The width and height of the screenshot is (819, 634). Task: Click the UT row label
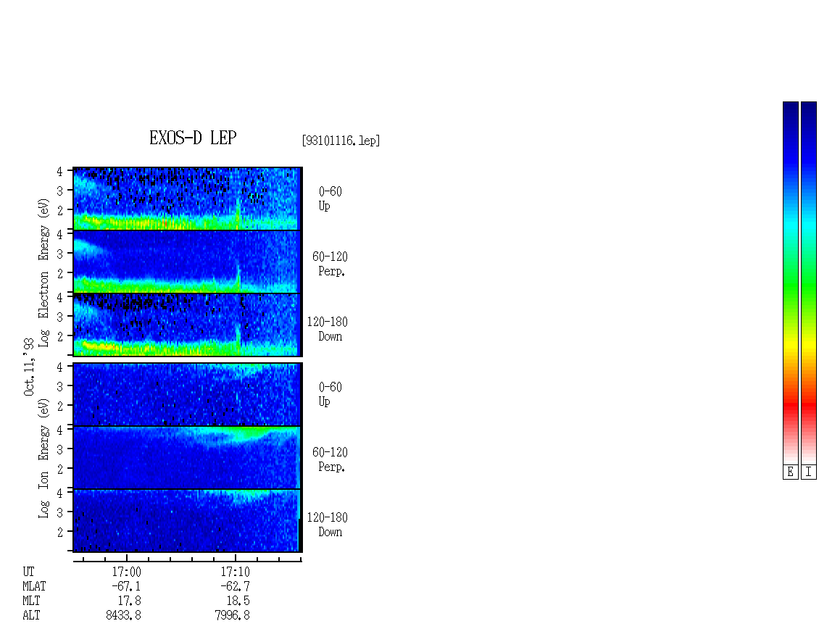[28, 572]
